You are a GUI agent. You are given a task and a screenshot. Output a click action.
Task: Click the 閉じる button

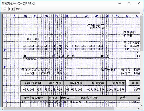(19, 9)
